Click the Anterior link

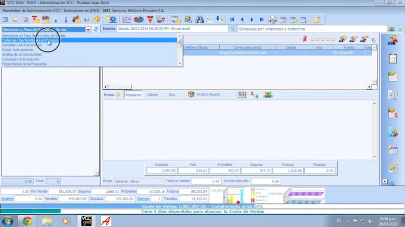pos(8,199)
